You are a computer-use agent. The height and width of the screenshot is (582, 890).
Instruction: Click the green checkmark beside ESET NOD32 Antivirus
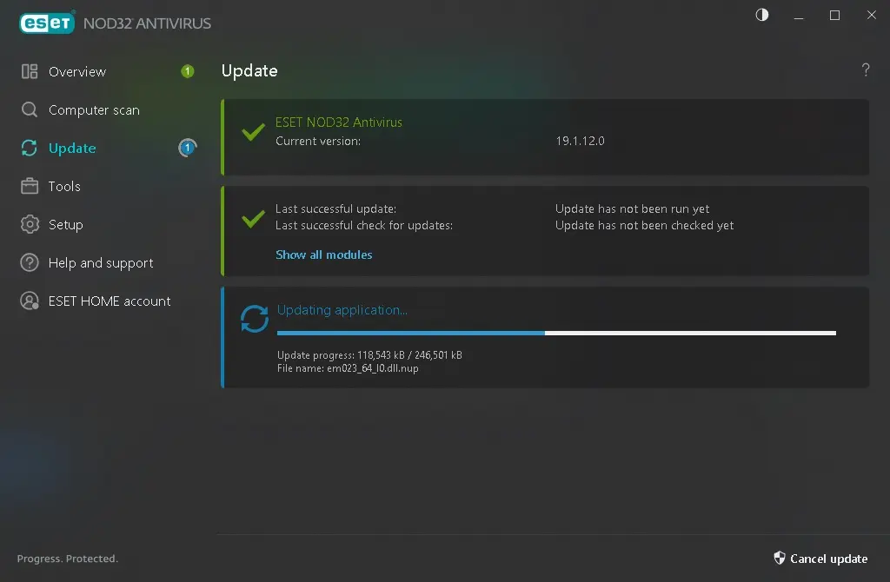(253, 132)
